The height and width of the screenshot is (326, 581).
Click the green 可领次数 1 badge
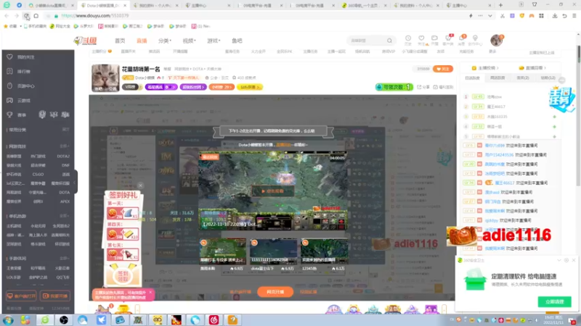click(394, 87)
